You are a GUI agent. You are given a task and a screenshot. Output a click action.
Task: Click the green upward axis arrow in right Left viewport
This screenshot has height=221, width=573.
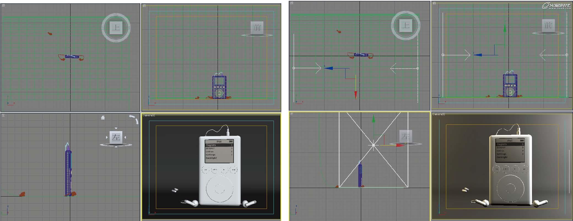tap(374, 119)
